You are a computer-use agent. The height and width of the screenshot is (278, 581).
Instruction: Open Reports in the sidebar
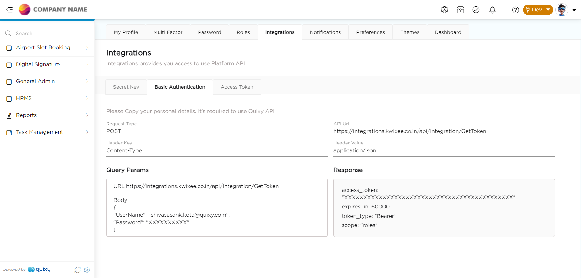tap(47, 115)
